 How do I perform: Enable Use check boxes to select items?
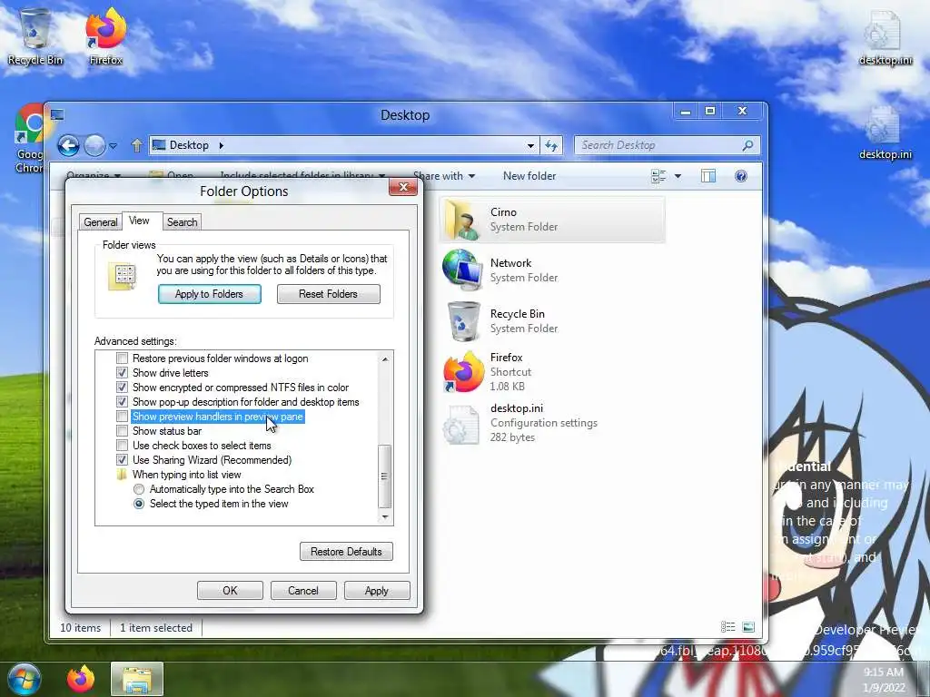pyautogui.click(x=123, y=446)
